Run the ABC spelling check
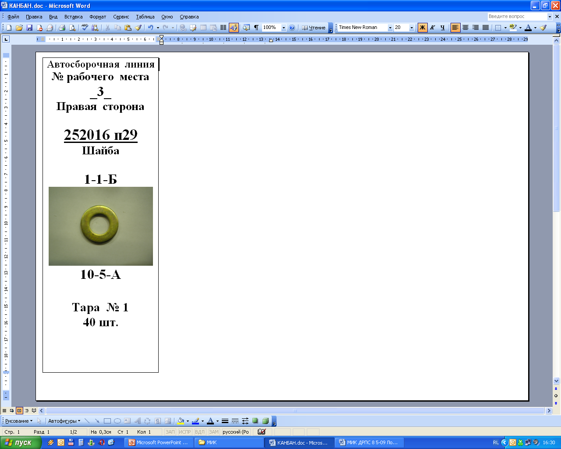 point(85,28)
